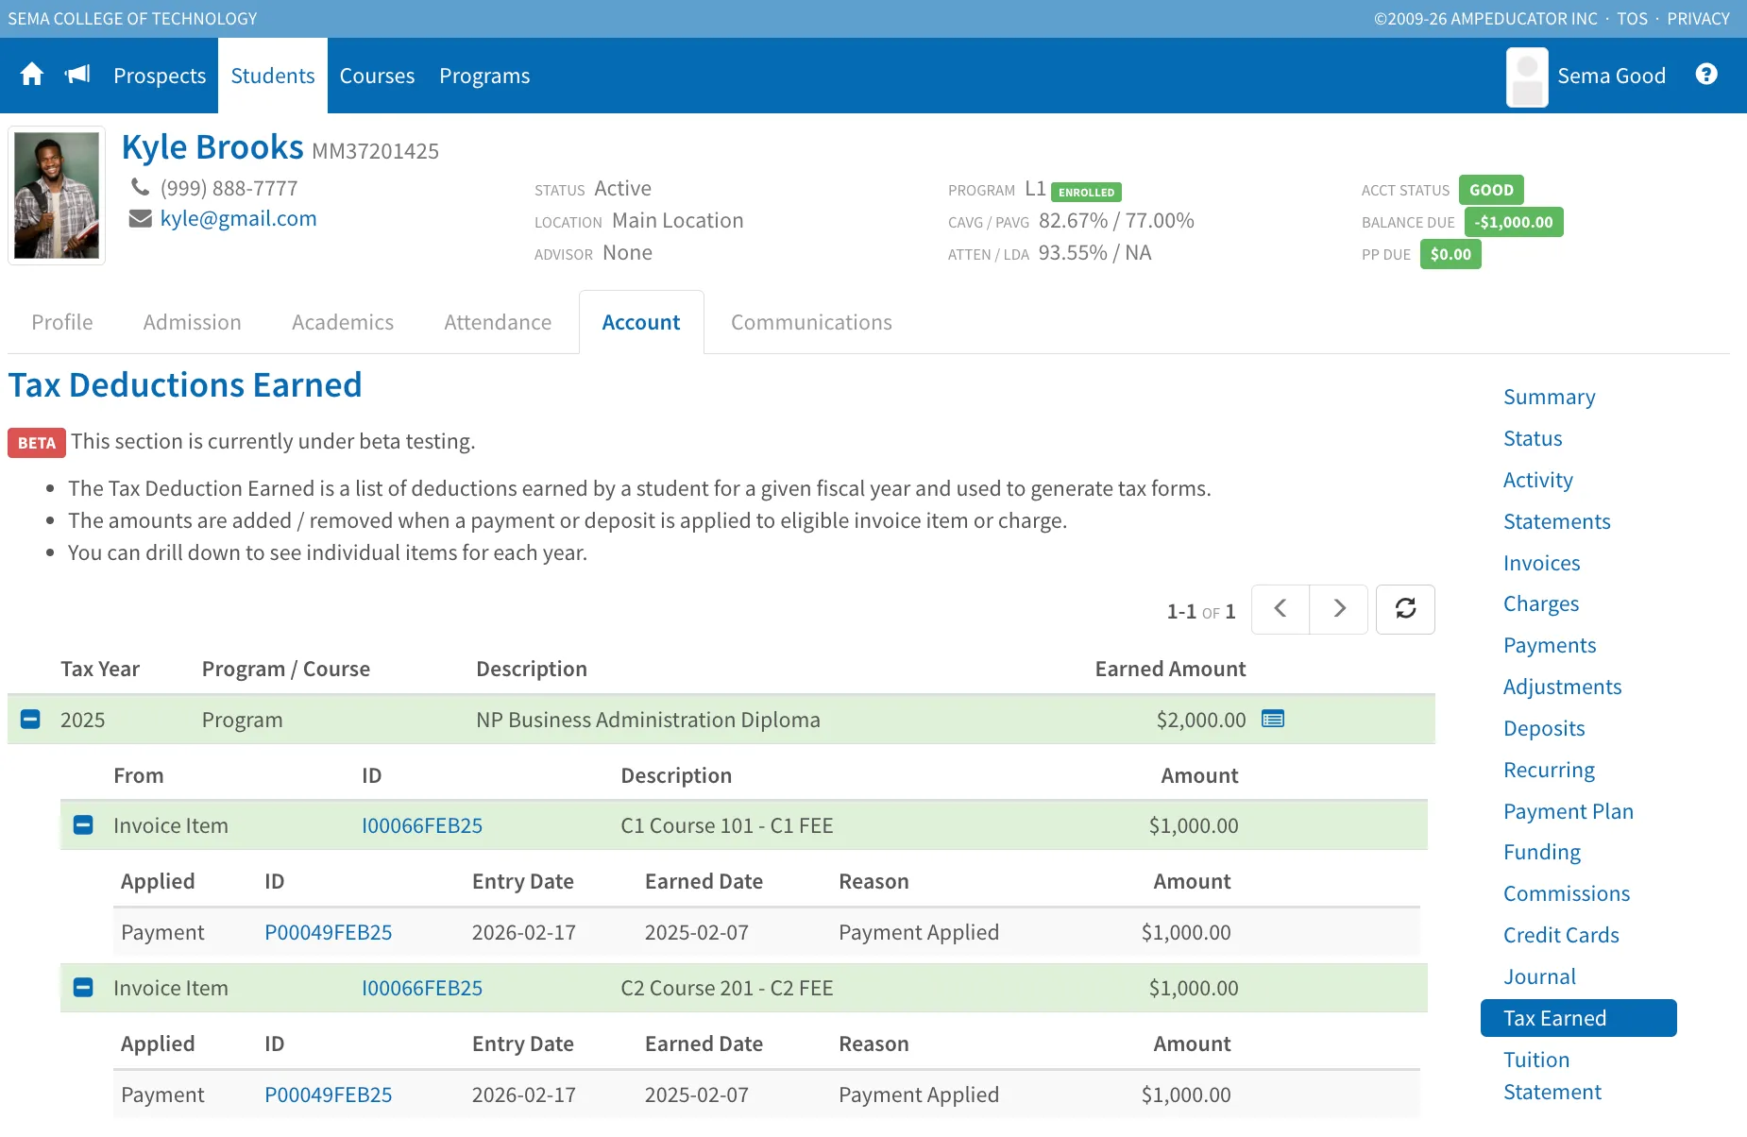This screenshot has width=1747, height=1137.
Task: Open details icon beside $2,000.00 earned amount
Action: (1273, 720)
